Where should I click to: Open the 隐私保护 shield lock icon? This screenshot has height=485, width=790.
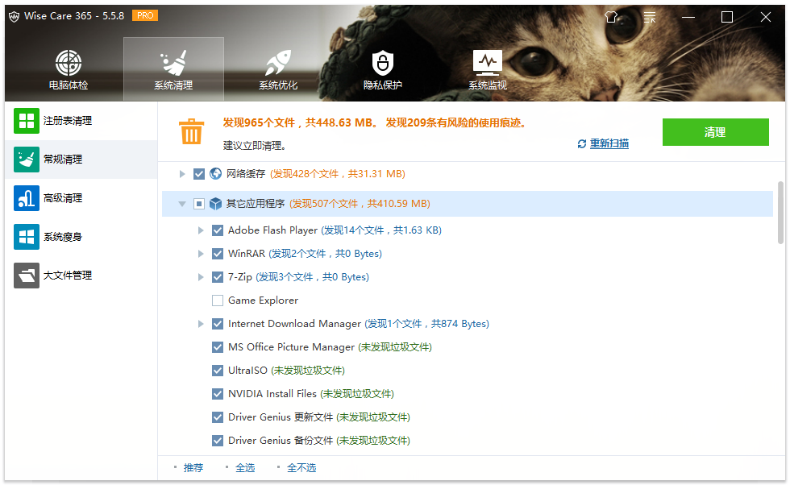pyautogui.click(x=383, y=63)
